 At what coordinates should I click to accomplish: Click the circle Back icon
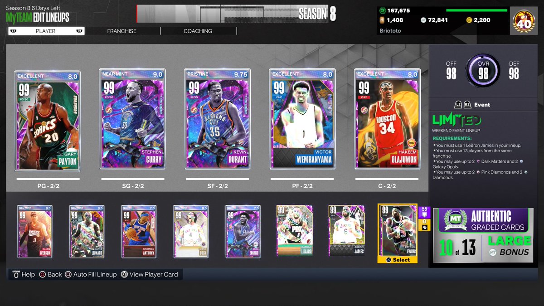(x=42, y=274)
